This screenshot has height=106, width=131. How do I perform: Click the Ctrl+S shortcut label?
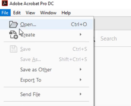[x=80, y=49]
